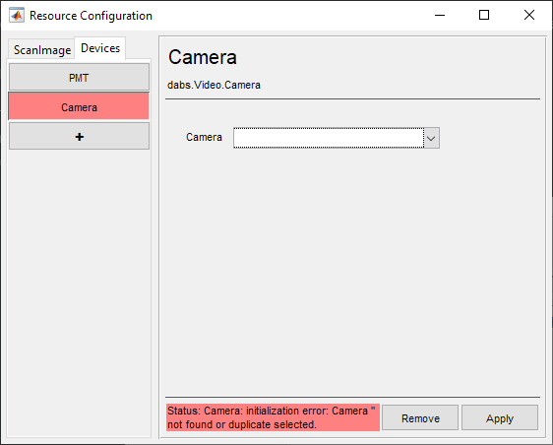
Task: Switch to the ScanImage tab
Action: click(x=41, y=50)
